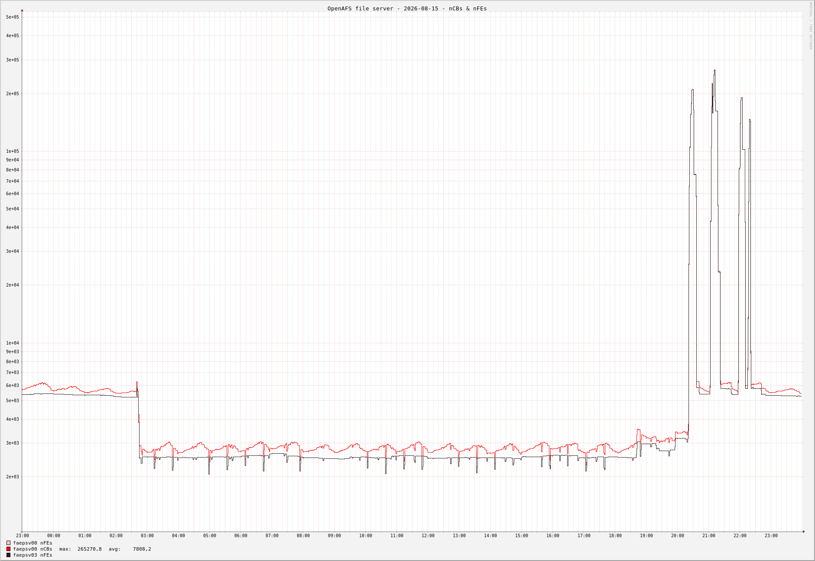
Task: Click the x-axis time label "10:00"
Action: [366, 535]
